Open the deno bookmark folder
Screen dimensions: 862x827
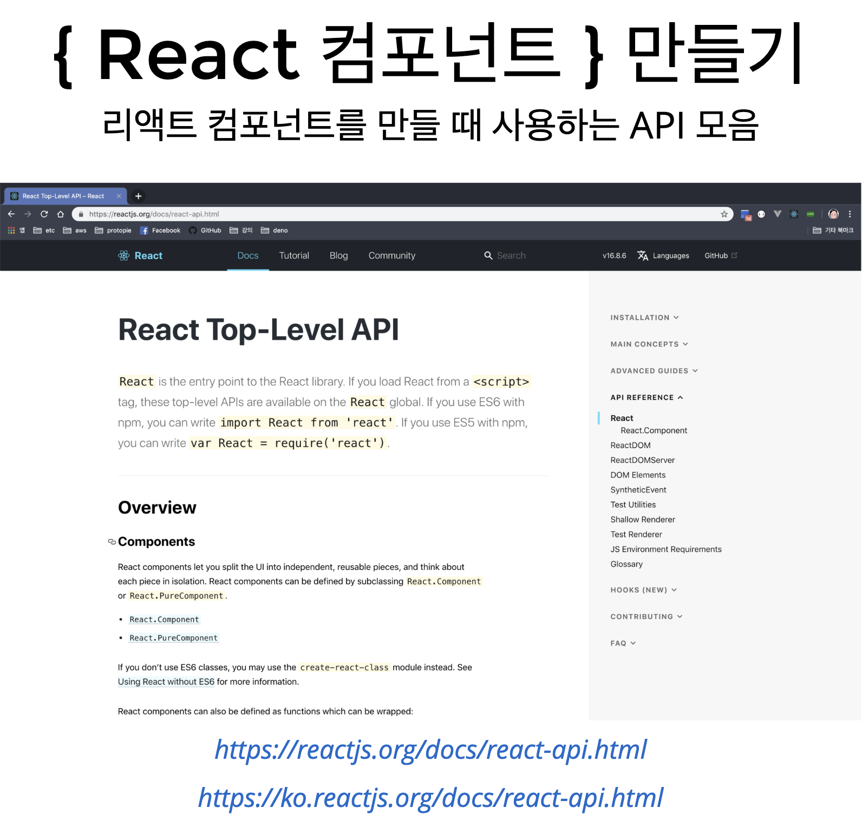click(x=275, y=231)
